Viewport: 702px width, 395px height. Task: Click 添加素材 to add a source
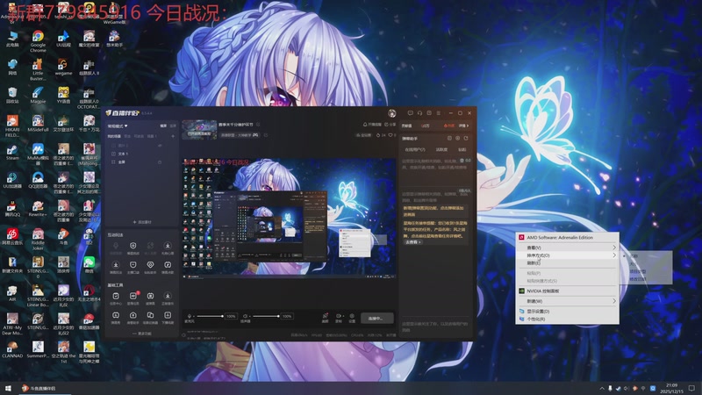pos(142,222)
